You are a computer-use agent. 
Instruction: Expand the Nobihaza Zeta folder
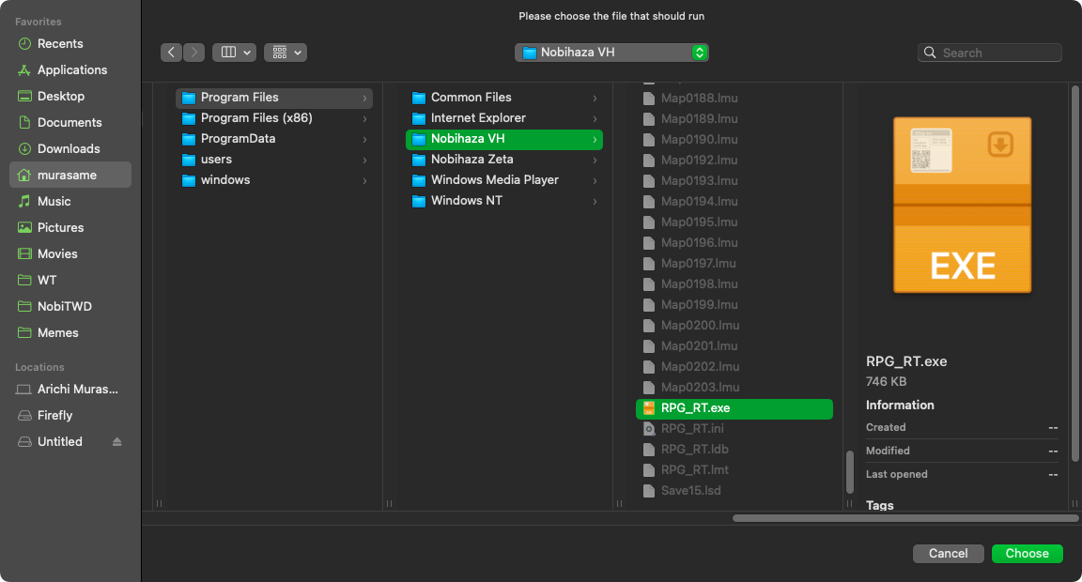click(x=595, y=160)
